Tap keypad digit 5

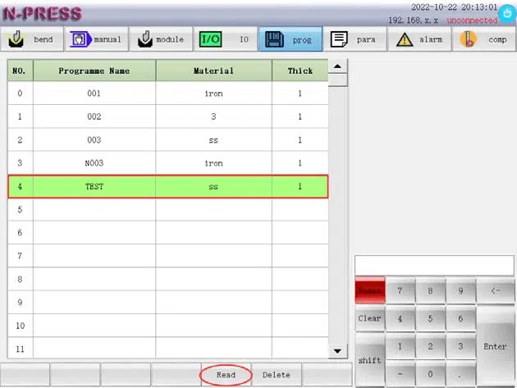(x=430, y=318)
